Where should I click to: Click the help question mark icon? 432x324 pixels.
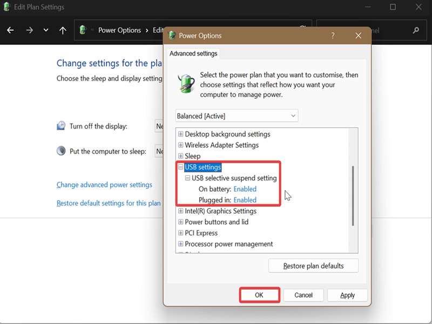pos(333,36)
